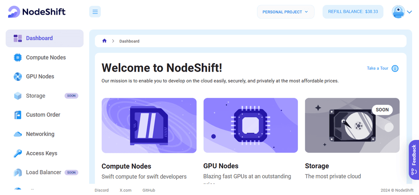Click the NodeShift logo icon
Image resolution: width=419 pixels, height=195 pixels.
pyautogui.click(x=14, y=12)
